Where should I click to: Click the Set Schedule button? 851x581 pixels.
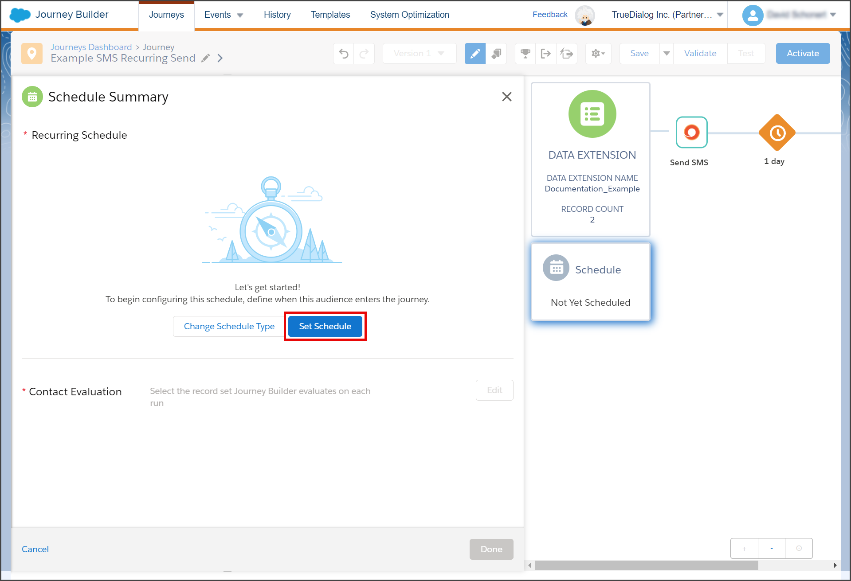pos(325,326)
